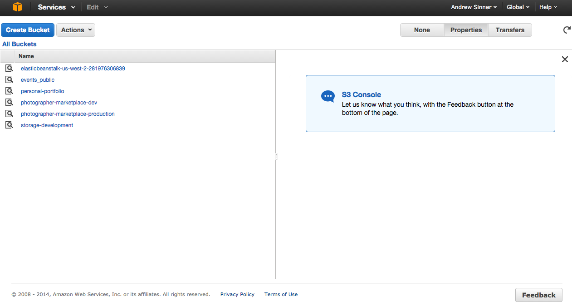Sort by the Name column header
Viewport: 572px width, 302px height.
[x=145, y=56]
